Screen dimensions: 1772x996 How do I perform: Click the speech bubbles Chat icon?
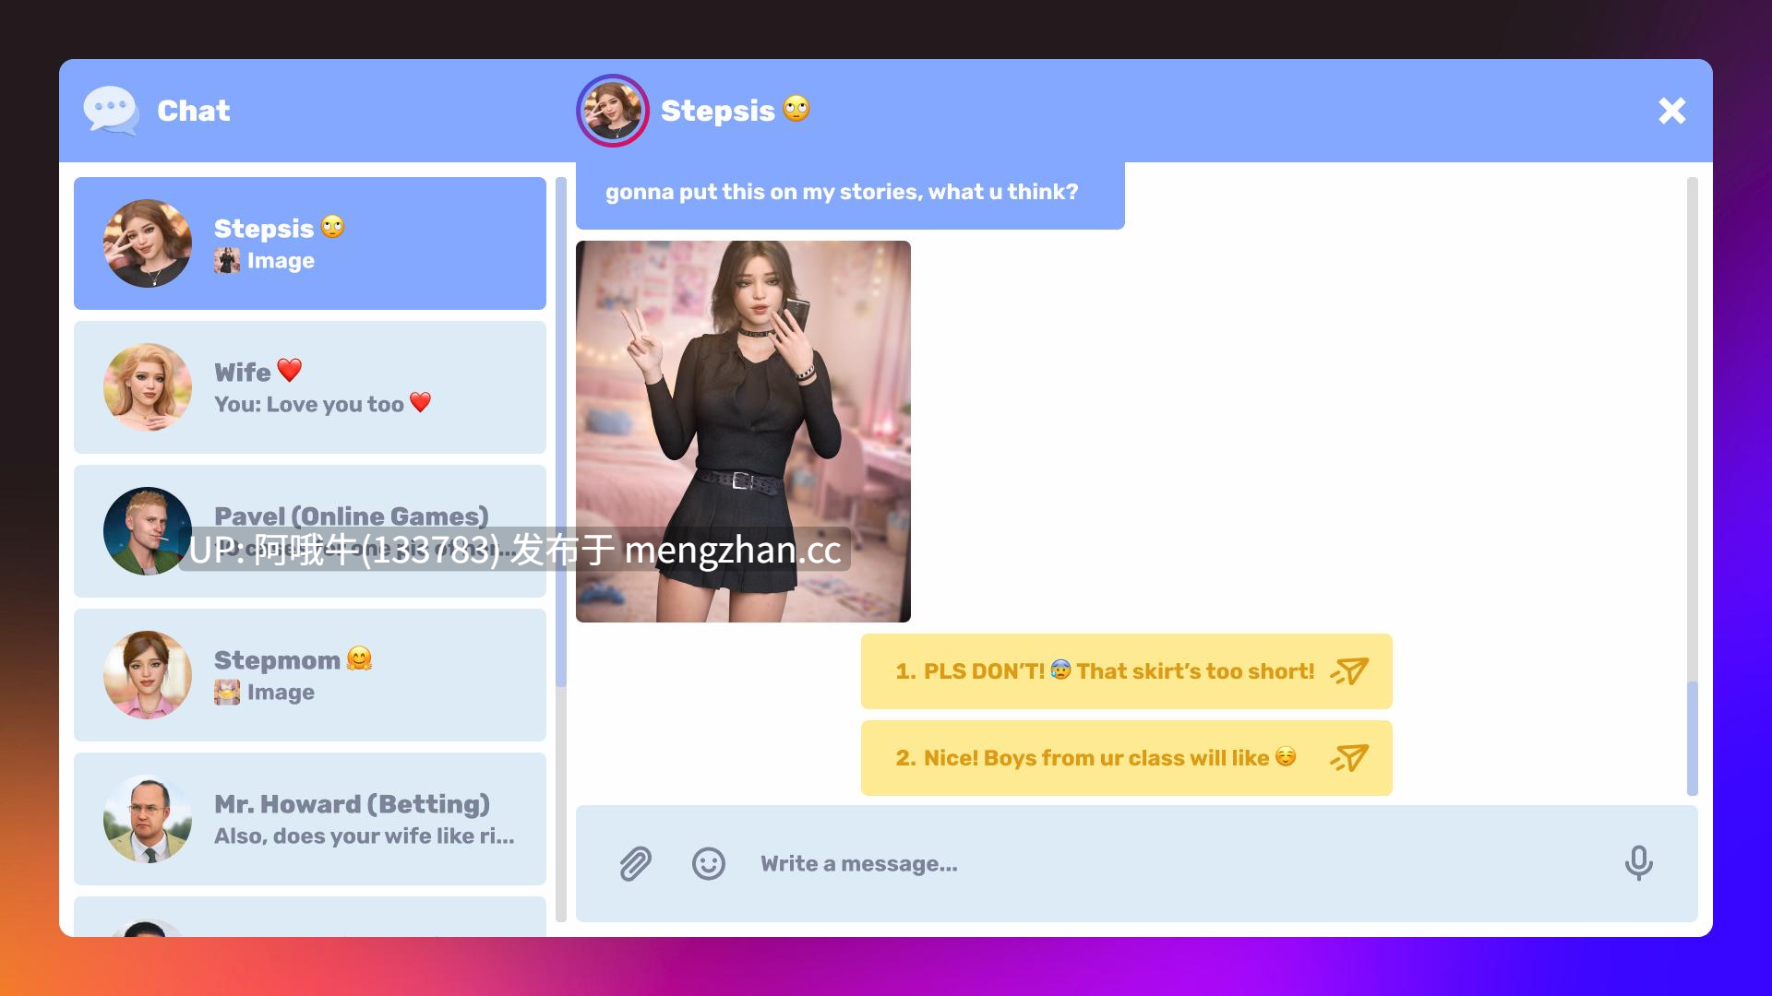tap(111, 111)
